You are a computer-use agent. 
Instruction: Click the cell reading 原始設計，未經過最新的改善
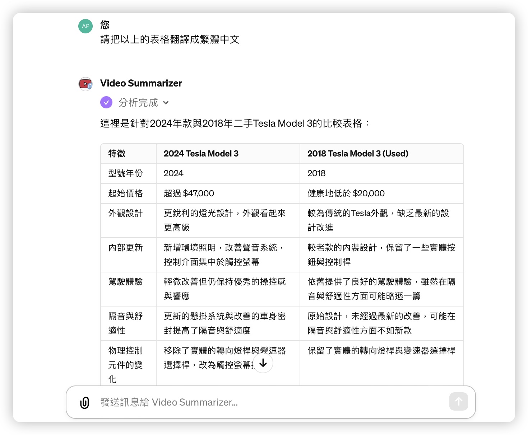tap(381, 323)
